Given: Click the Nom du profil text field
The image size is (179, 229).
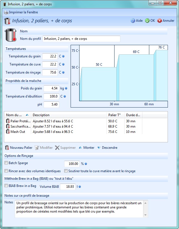Looking at the screenshot, I should tap(81, 39).
